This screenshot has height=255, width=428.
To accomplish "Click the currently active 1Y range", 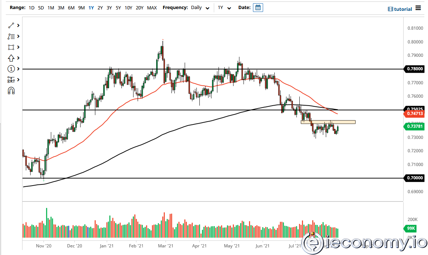I will [91, 7].
